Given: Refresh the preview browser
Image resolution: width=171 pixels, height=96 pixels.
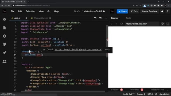Looking at the screenshot, I should click(x=122, y=24).
